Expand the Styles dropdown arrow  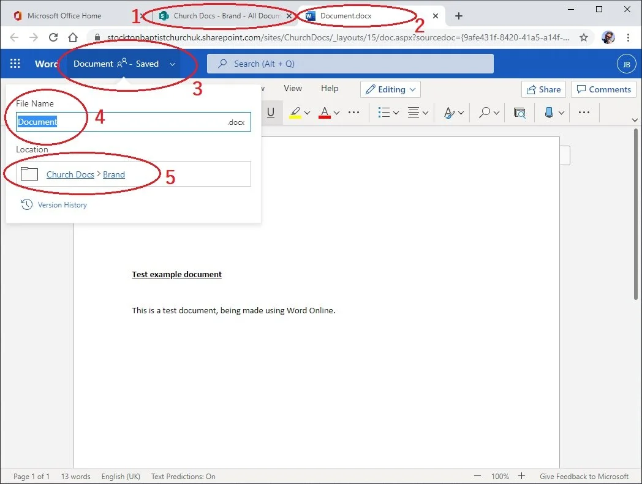pos(461,113)
